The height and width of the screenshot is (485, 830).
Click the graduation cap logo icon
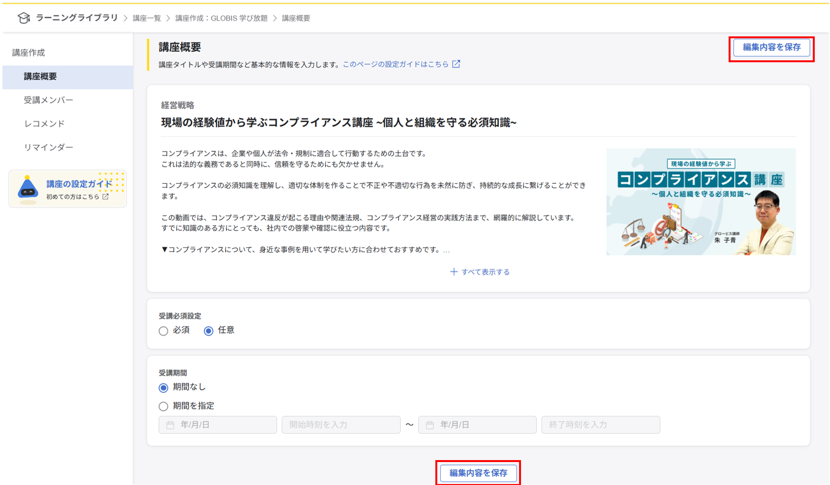23,18
